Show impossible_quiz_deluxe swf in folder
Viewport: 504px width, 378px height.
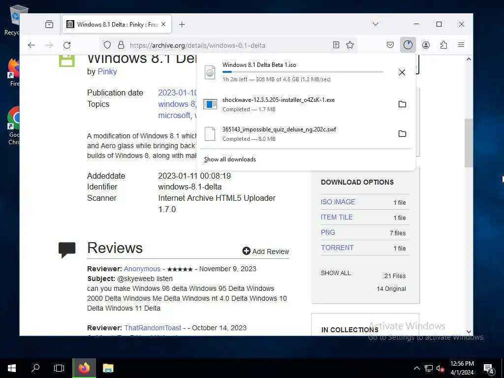click(402, 134)
